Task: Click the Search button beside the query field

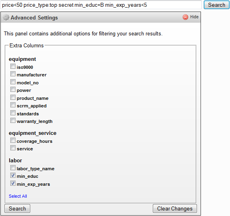Action: (216, 5)
